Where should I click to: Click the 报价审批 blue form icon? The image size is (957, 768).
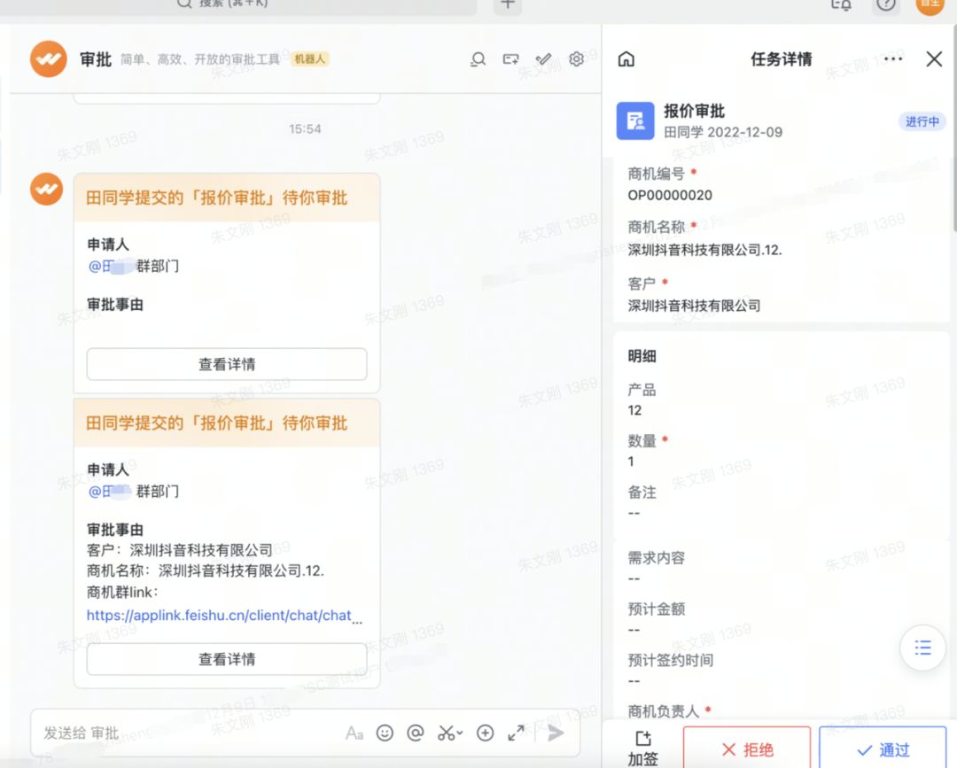635,120
